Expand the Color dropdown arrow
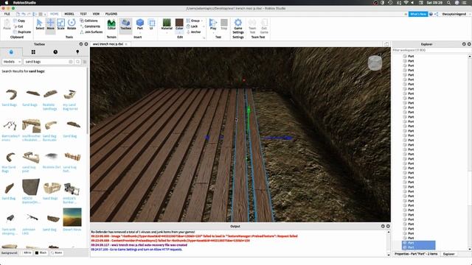Screen dimensions: 472x265 click(179, 32)
